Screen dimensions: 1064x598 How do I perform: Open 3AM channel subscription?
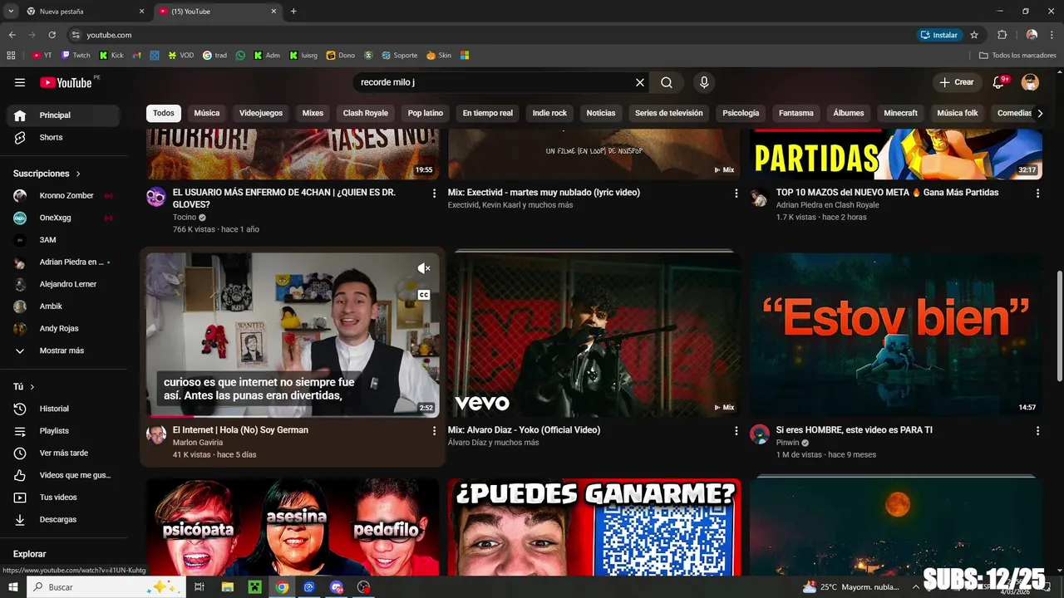63,240
